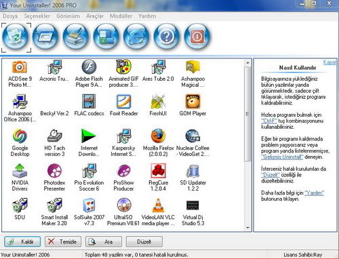Select RegCure 1.2.0.4 icon
339x259 pixels.
pos(158,171)
